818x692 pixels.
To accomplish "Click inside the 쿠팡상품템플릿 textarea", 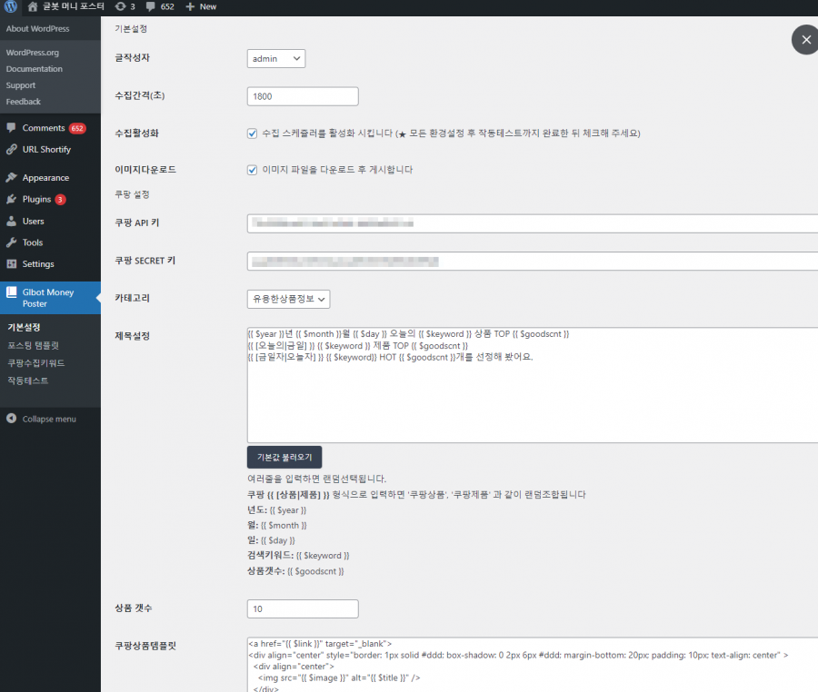I will [x=533, y=665].
